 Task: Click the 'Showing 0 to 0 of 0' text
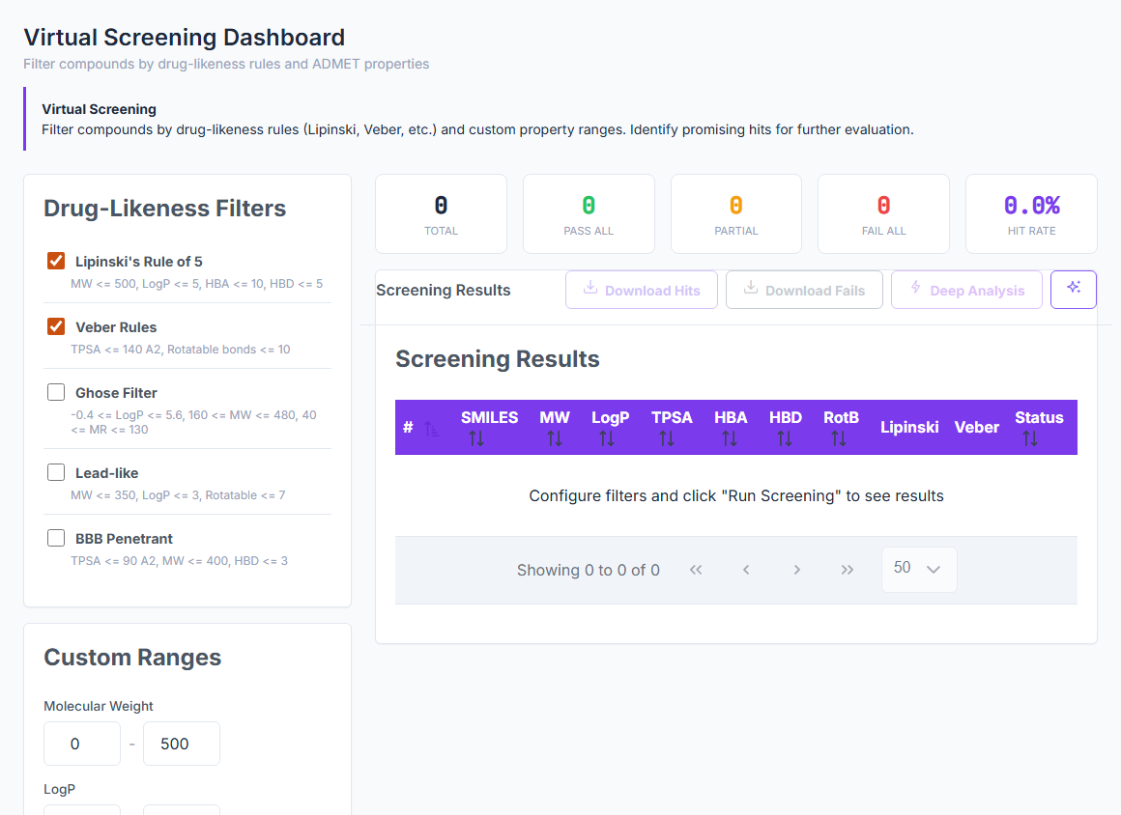coord(589,570)
